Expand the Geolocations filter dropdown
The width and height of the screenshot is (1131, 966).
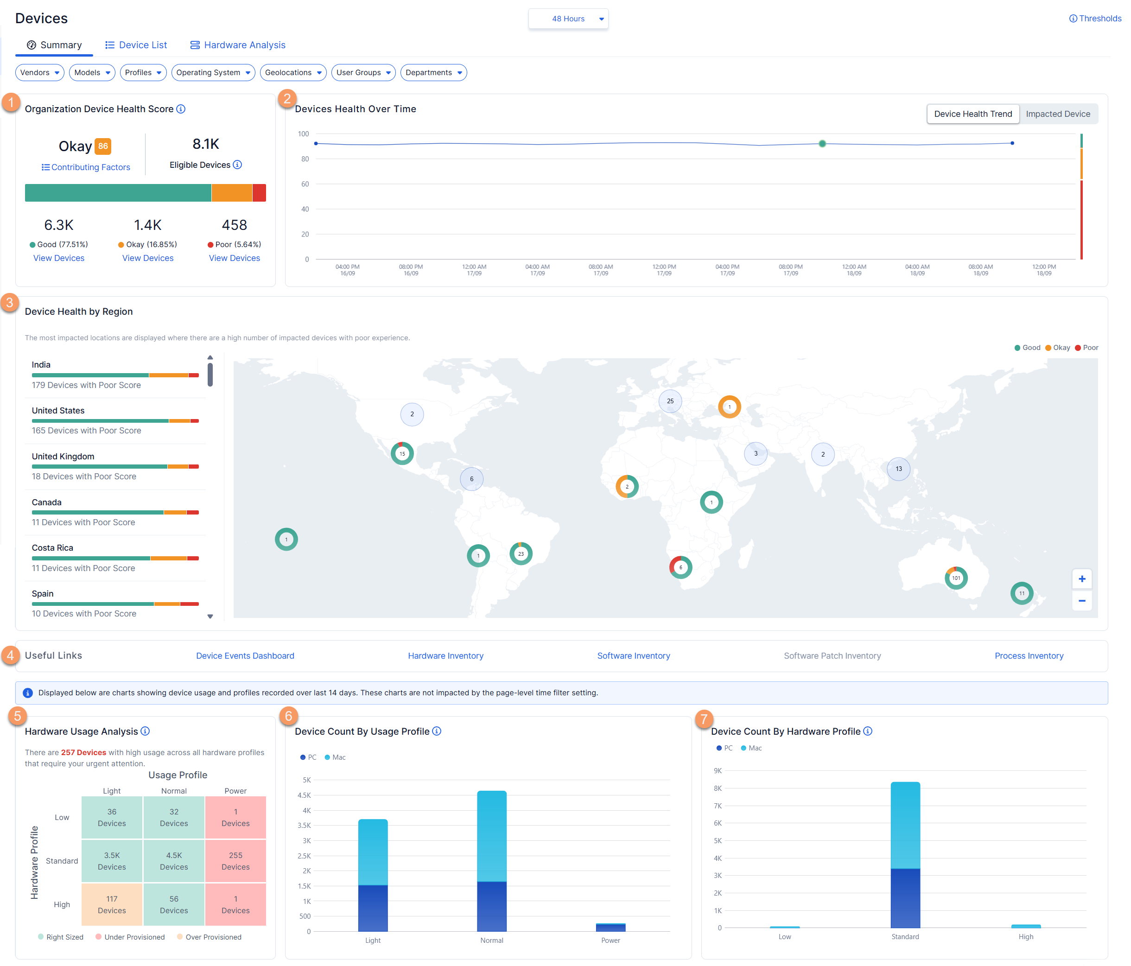[x=292, y=73]
